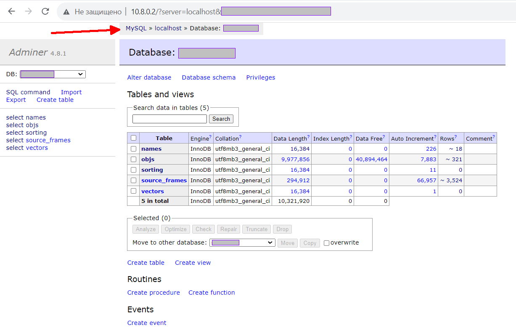Open help mark next to Data Length
The image size is (516, 330).
click(x=308, y=137)
